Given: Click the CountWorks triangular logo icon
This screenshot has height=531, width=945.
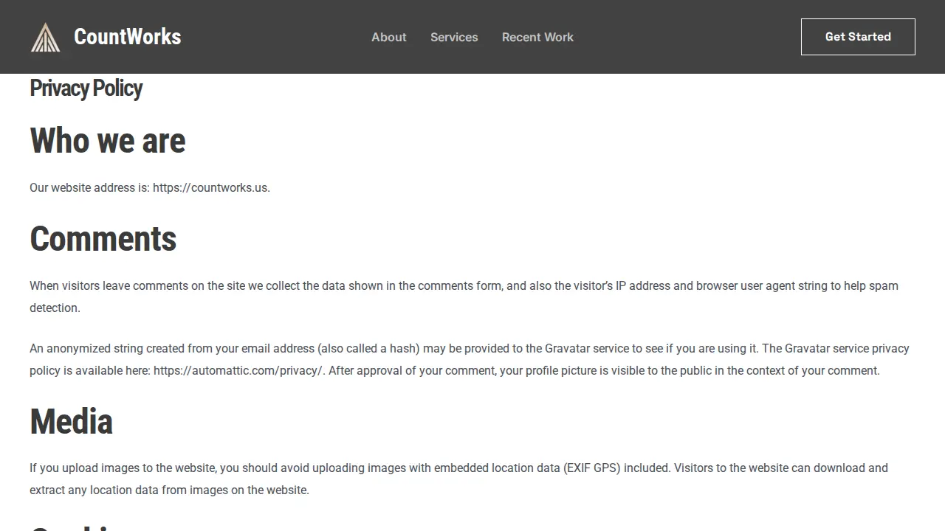Looking at the screenshot, I should [45, 37].
